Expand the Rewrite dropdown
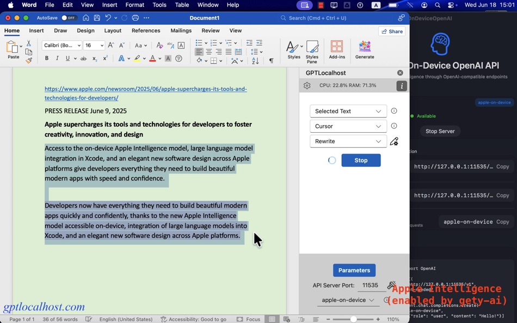This screenshot has height=323, width=517. pos(348,141)
